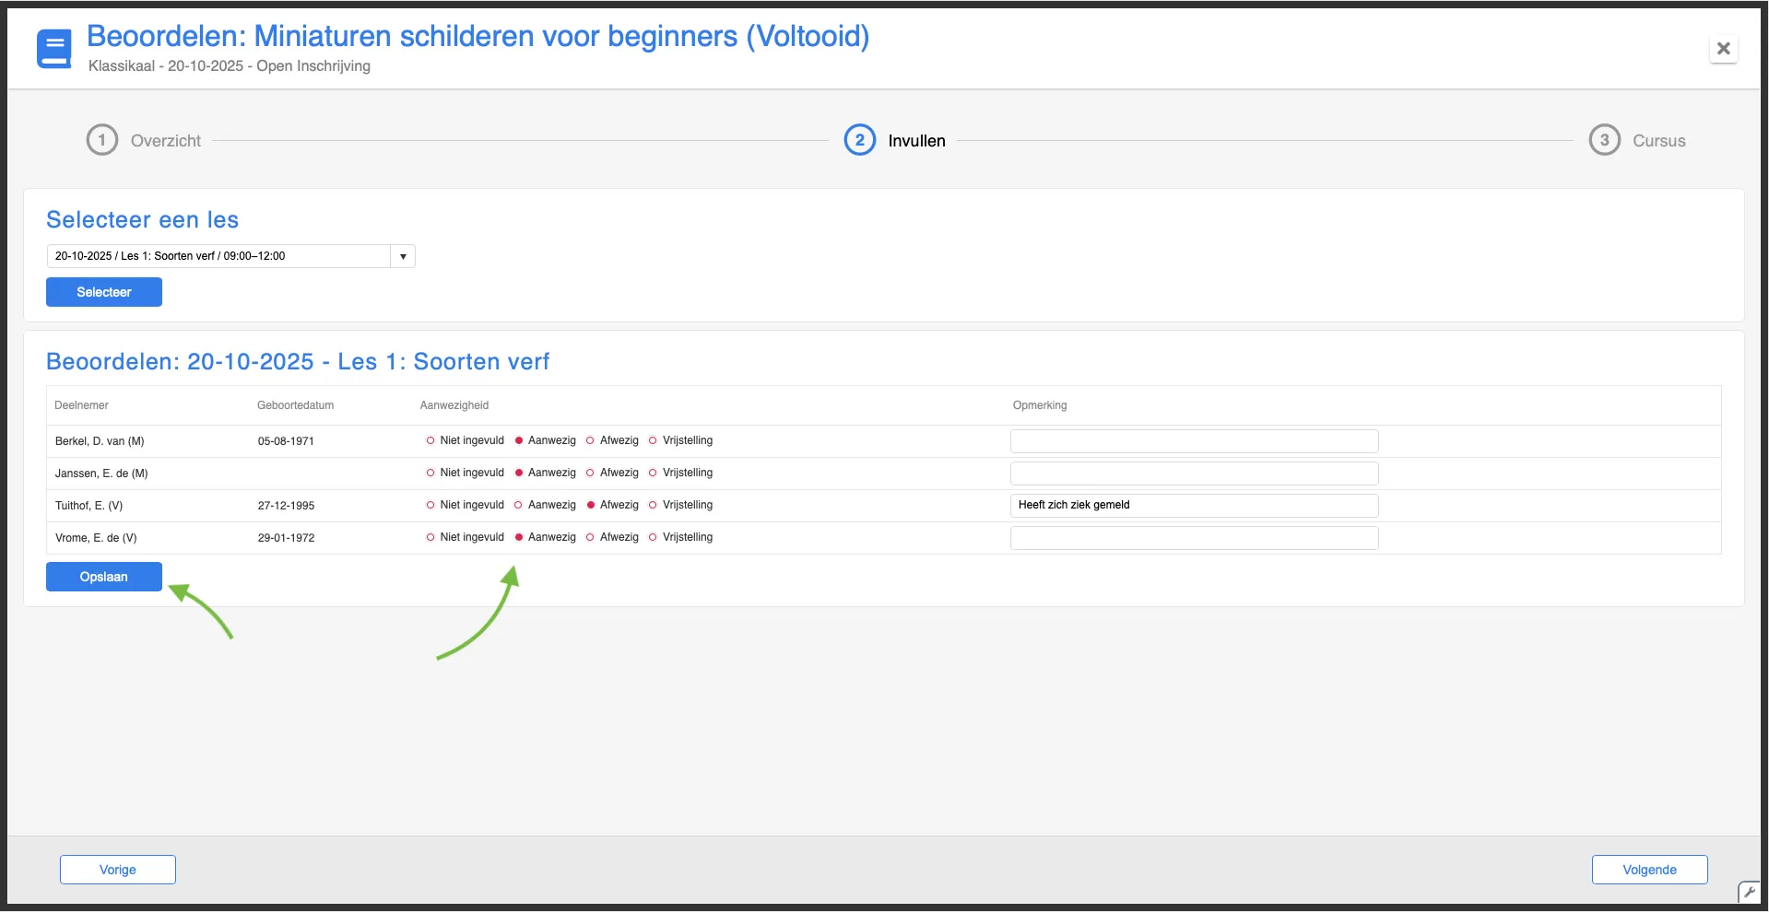The height and width of the screenshot is (912, 1769).
Task: Click the 'Selecteer een les' heading
Action: tap(143, 219)
